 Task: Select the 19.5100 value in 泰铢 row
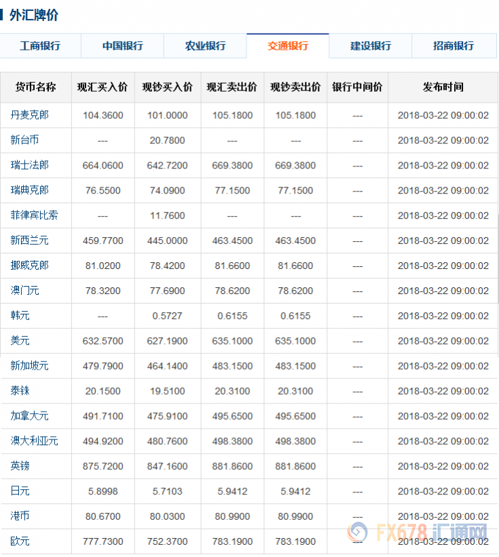pyautogui.click(x=167, y=391)
